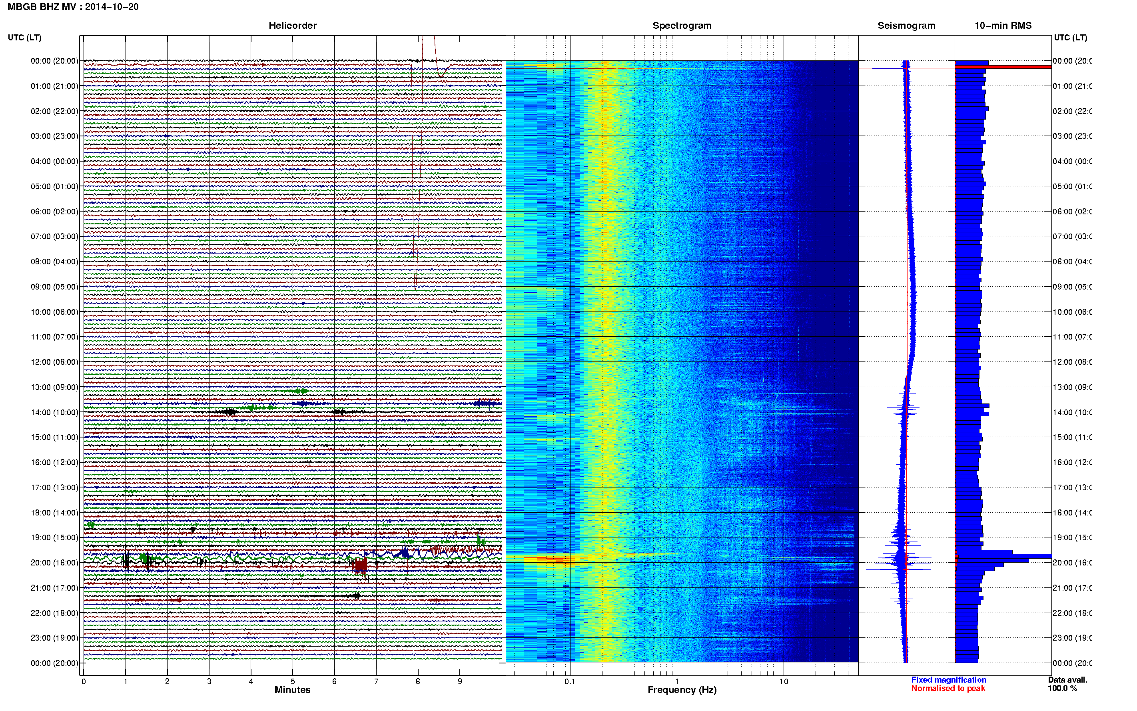Pick the 19:00 (15:00) helicorder time label
Screen dimensions: 1137x711
[x=54, y=537]
